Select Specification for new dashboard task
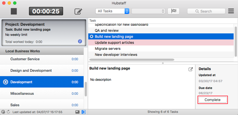The width and height of the screenshot is (238, 115). click(161, 25)
